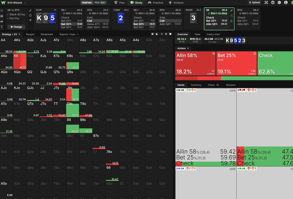Viewport: 293px width, 199px height.
Task: Open the settings gear icon
Action: (x=279, y=3)
